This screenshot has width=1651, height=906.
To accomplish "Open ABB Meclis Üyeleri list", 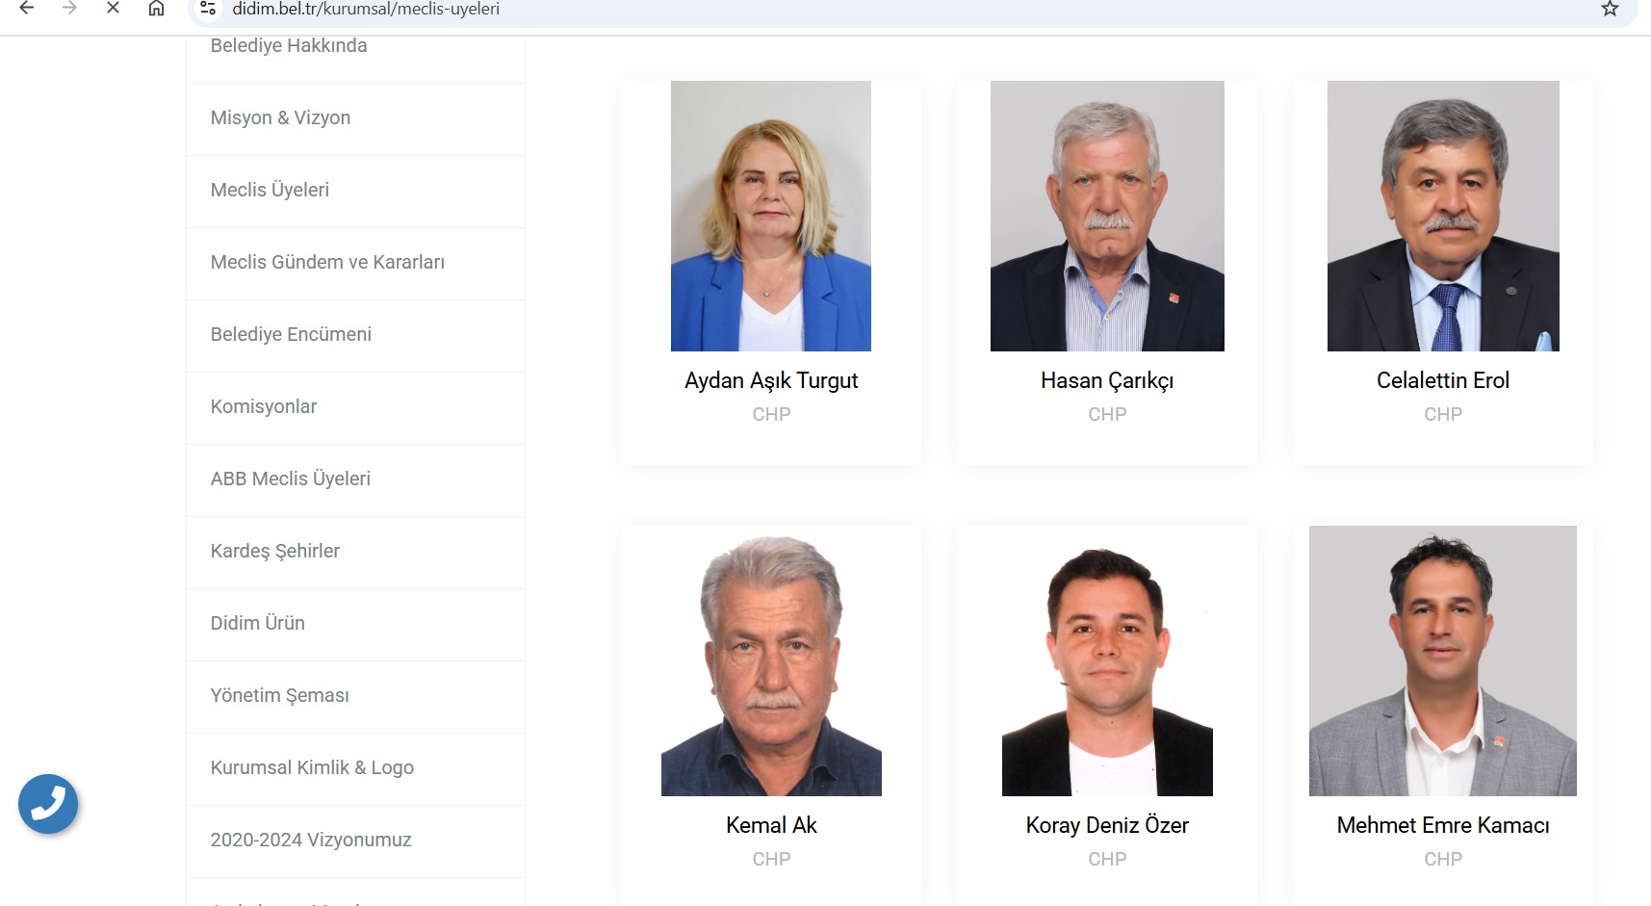I will coord(290,479).
